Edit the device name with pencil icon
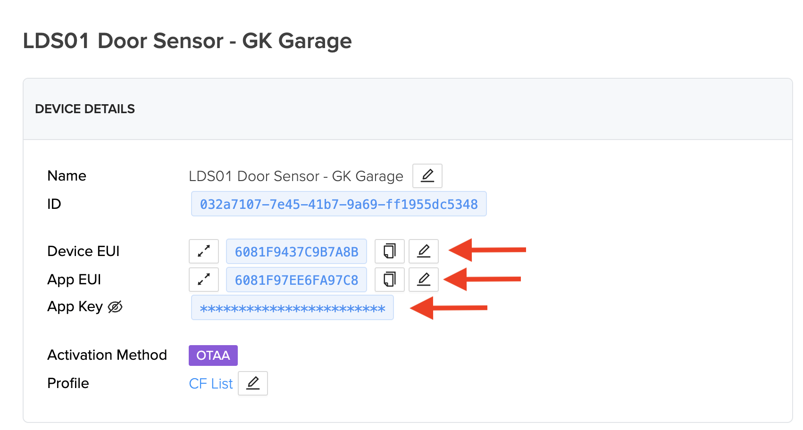 (427, 176)
